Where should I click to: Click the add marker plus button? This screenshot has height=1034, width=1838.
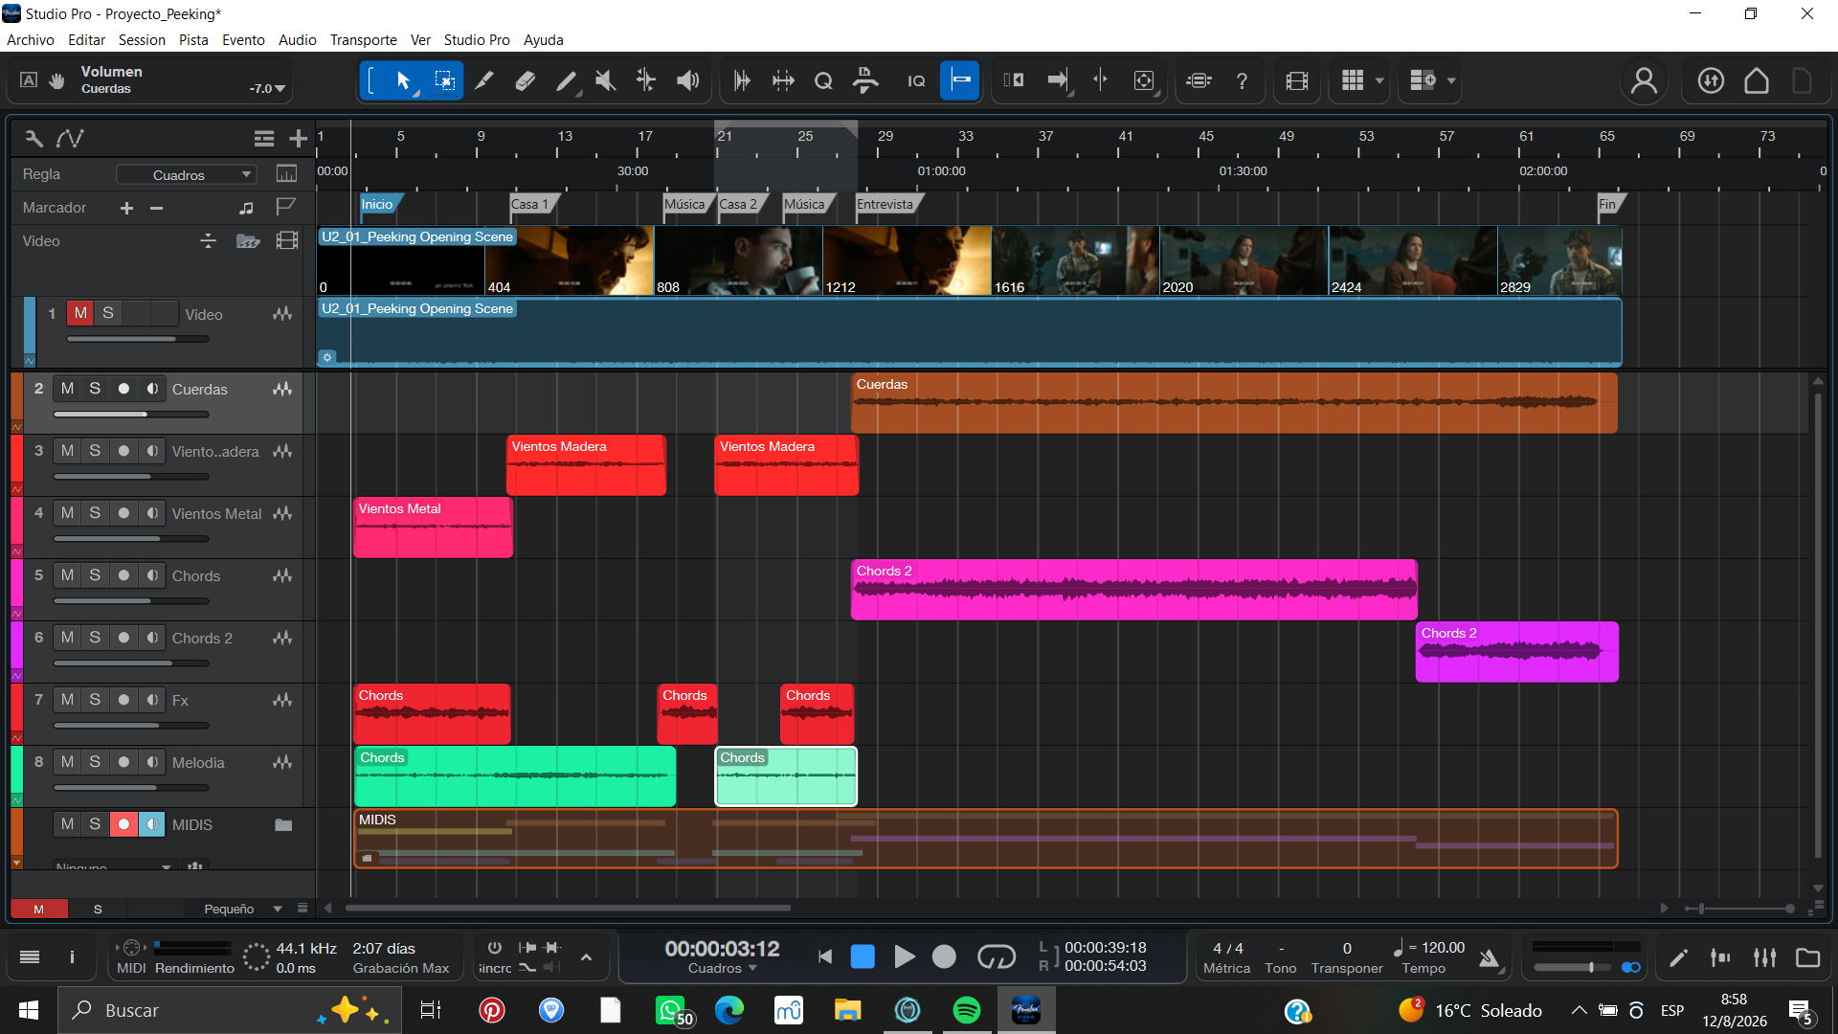pyautogui.click(x=126, y=208)
